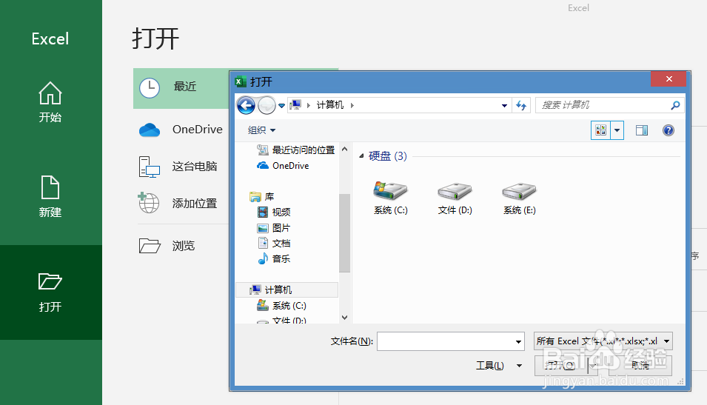The image size is (707, 405).
Task: Refresh the current folder view
Action: coord(521,106)
